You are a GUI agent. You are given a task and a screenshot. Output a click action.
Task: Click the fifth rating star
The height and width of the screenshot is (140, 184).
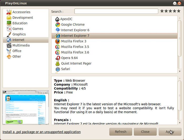tap(179, 11)
